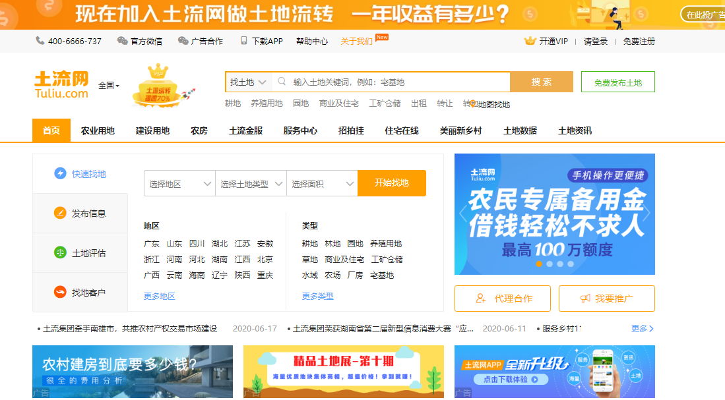Click the magnifier icon in search box
The height and width of the screenshot is (400, 725).
282,82
